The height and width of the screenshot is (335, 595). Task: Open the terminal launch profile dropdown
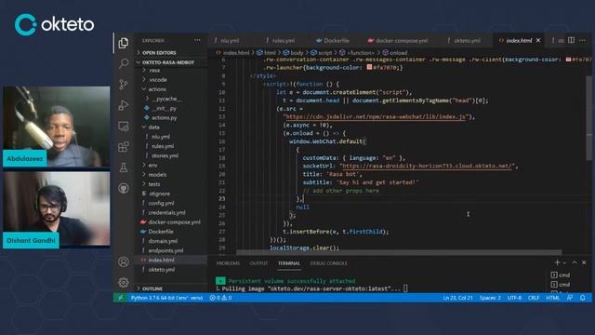[x=564, y=262]
